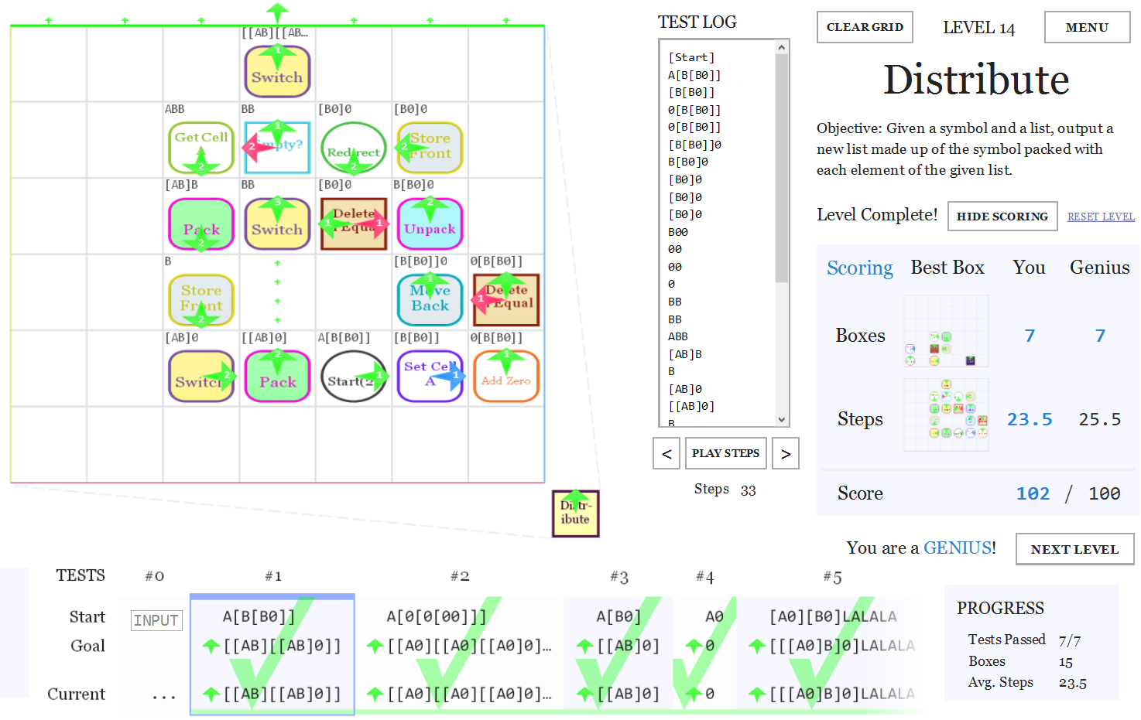Image resolution: width=1141 pixels, height=720 pixels.
Task: Select test tab #4
Action: point(704,577)
